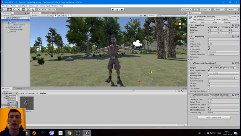Open cloud services icon button
The height and width of the screenshot is (136, 241).
click(x=196, y=9)
